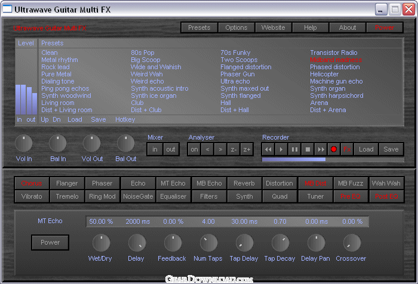Fast forward the recorder
Image resolution: width=418 pixels, height=284 pixels.
[321, 150]
